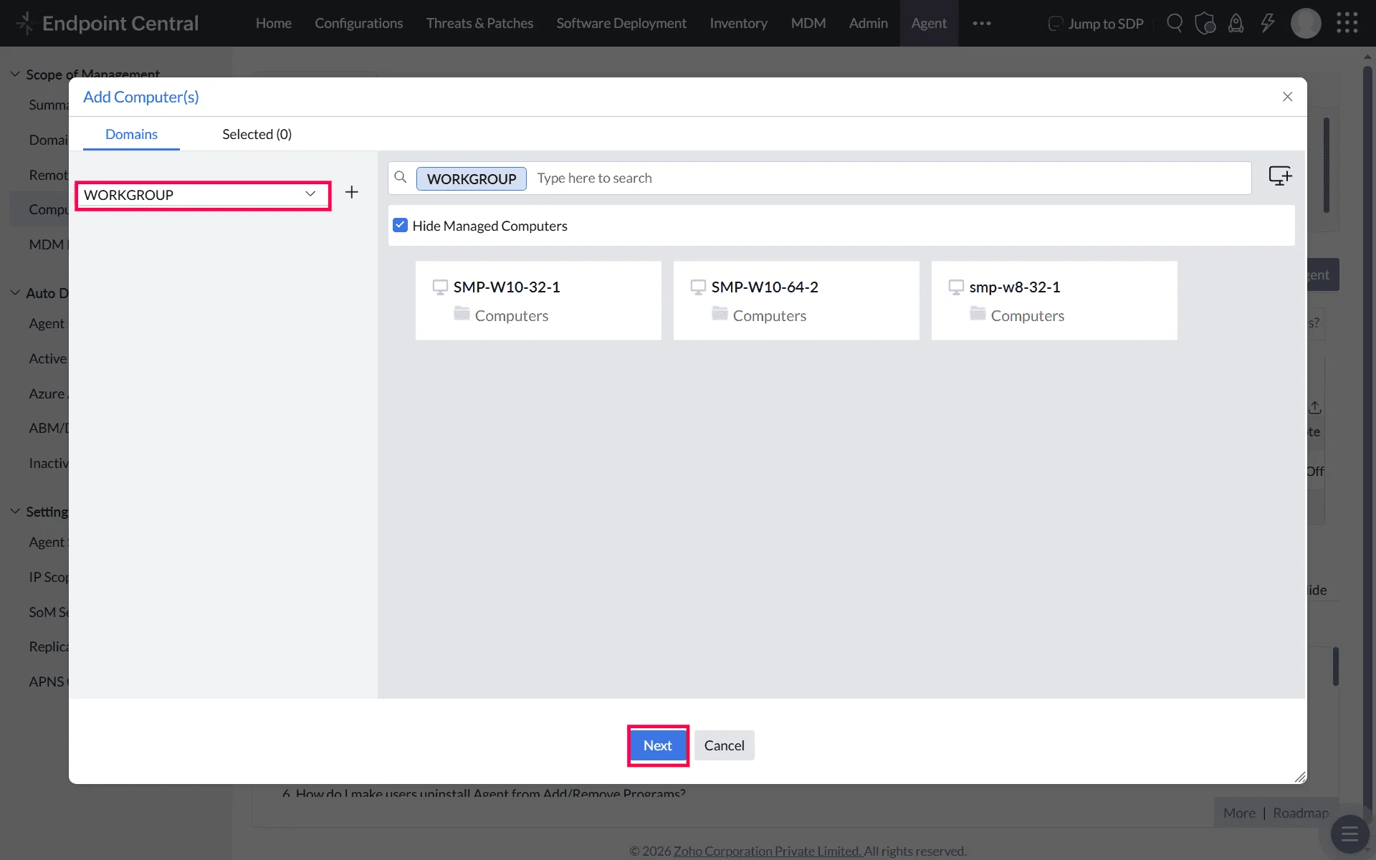Open the Admin menu
1376x860 pixels.
(x=868, y=23)
